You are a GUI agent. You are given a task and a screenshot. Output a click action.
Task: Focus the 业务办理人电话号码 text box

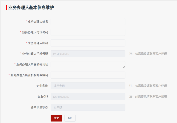click(88, 32)
